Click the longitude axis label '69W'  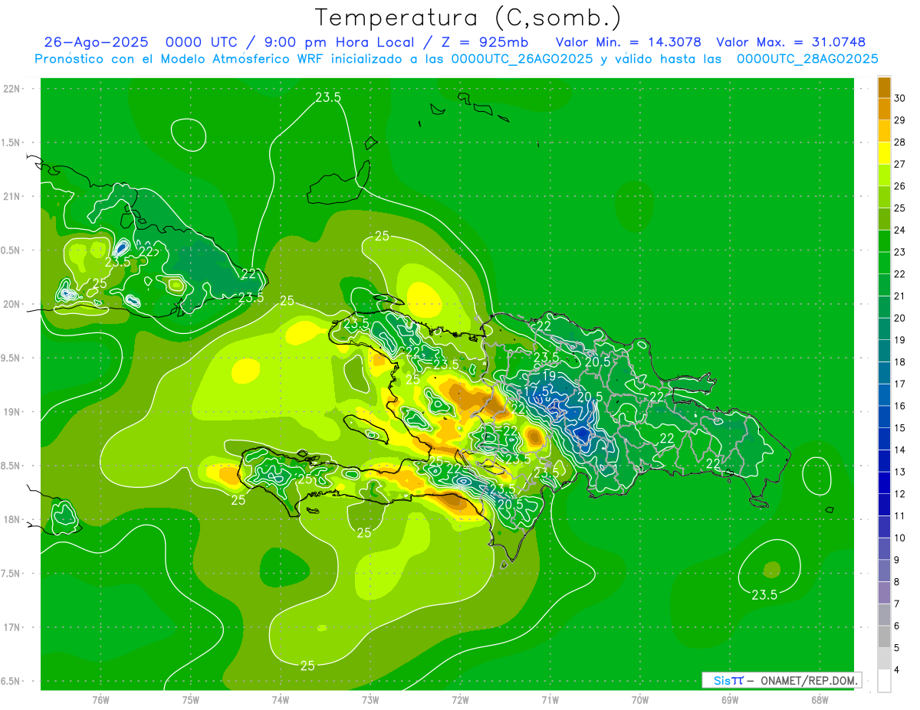point(729,699)
